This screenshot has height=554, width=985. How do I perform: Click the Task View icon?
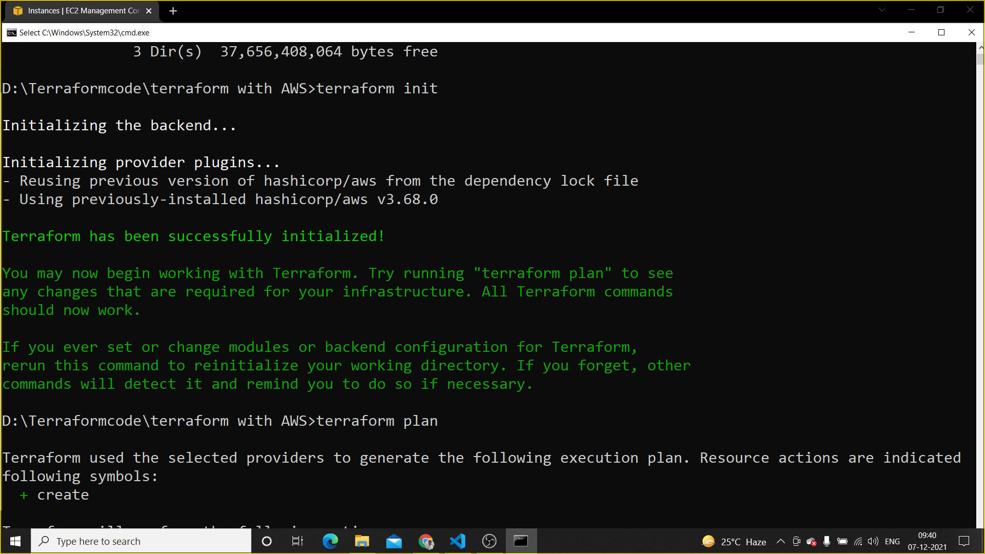click(x=298, y=541)
